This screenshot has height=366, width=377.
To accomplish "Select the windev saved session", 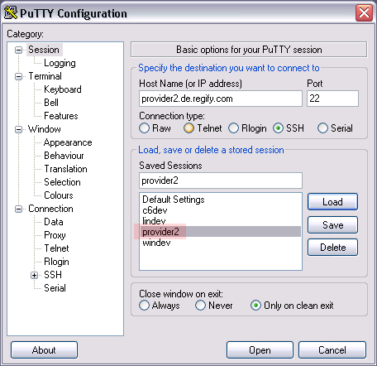I will (156, 243).
